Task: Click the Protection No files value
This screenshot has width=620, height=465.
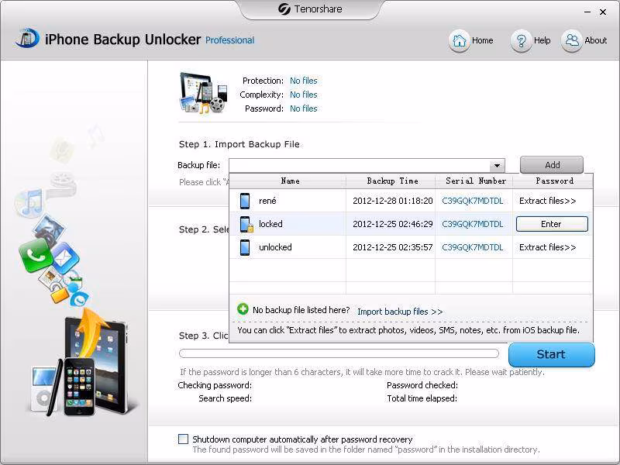Action: 304,81
